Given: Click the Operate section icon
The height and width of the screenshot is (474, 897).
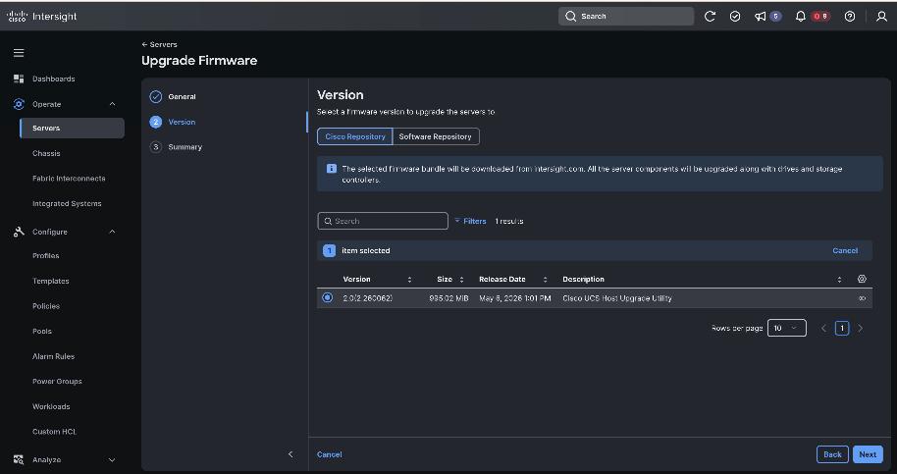Looking at the screenshot, I should click(19, 104).
